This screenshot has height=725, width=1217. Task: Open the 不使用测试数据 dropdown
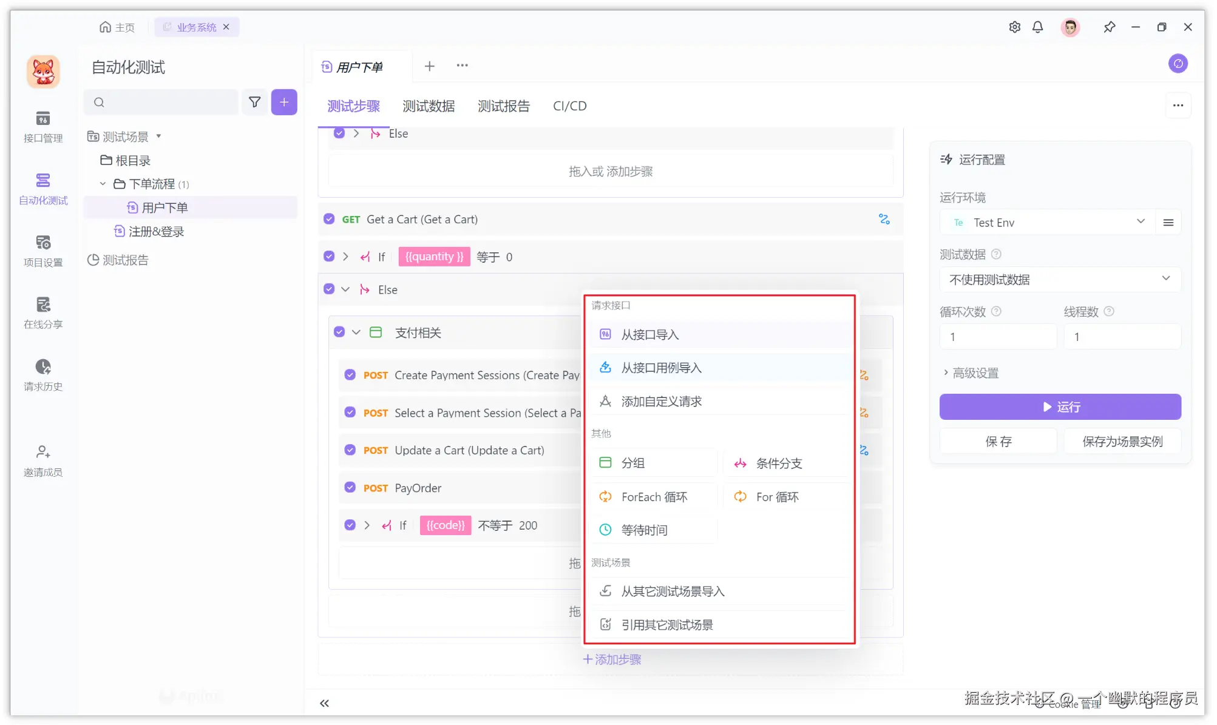[1059, 279]
